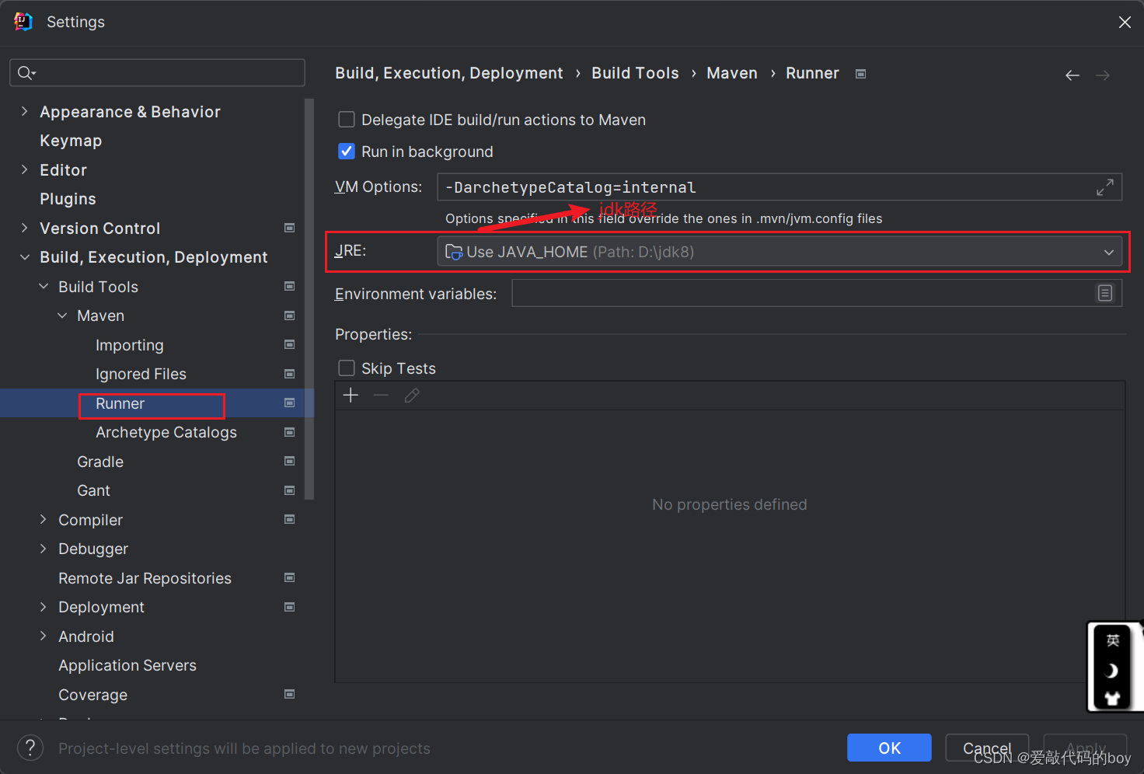Confirm settings with OK button

[889, 748]
